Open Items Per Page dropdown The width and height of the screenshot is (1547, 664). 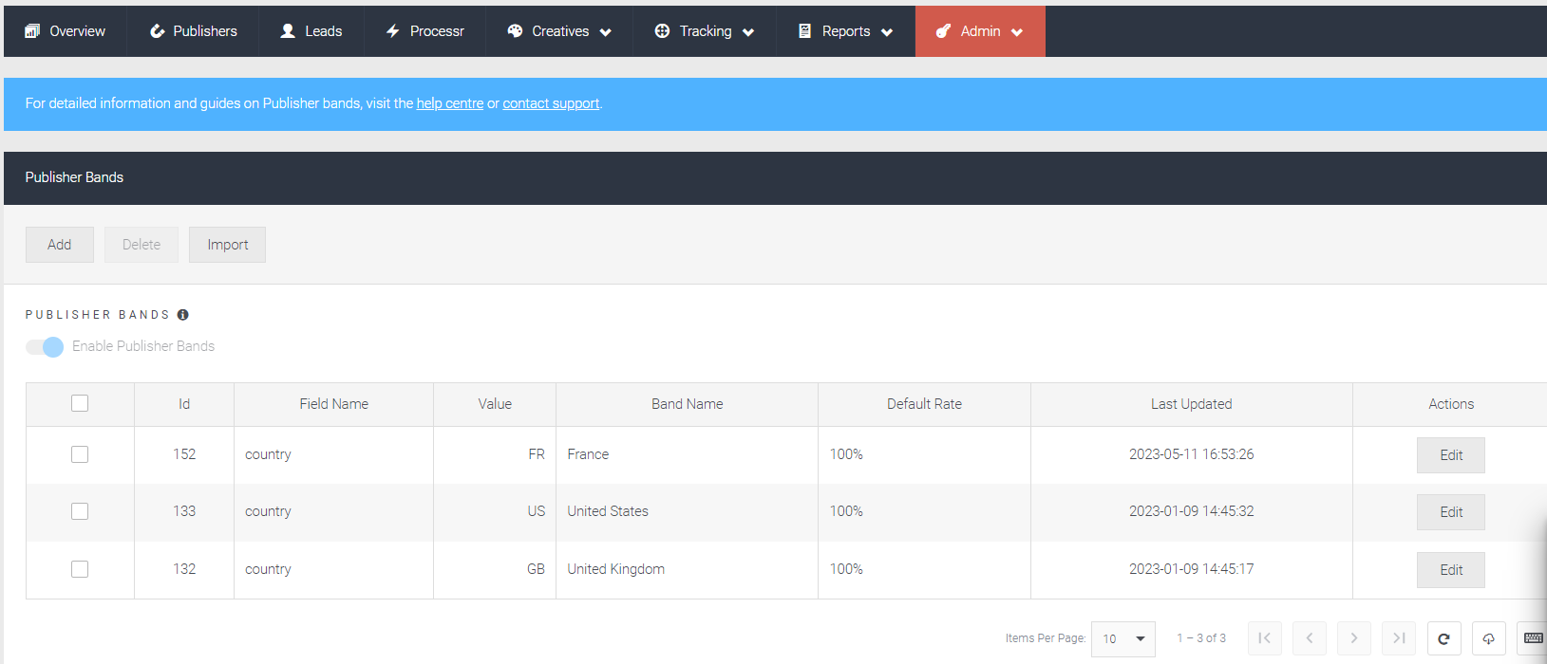(x=1123, y=638)
